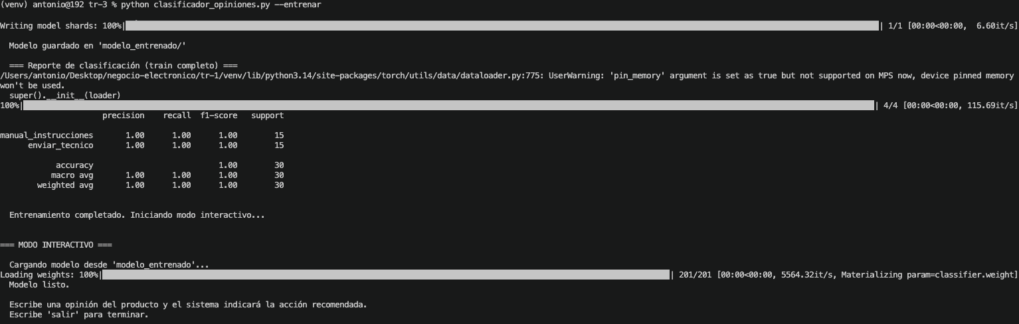Click the precision column header
This screenshot has height=324, width=1019.
(x=123, y=116)
